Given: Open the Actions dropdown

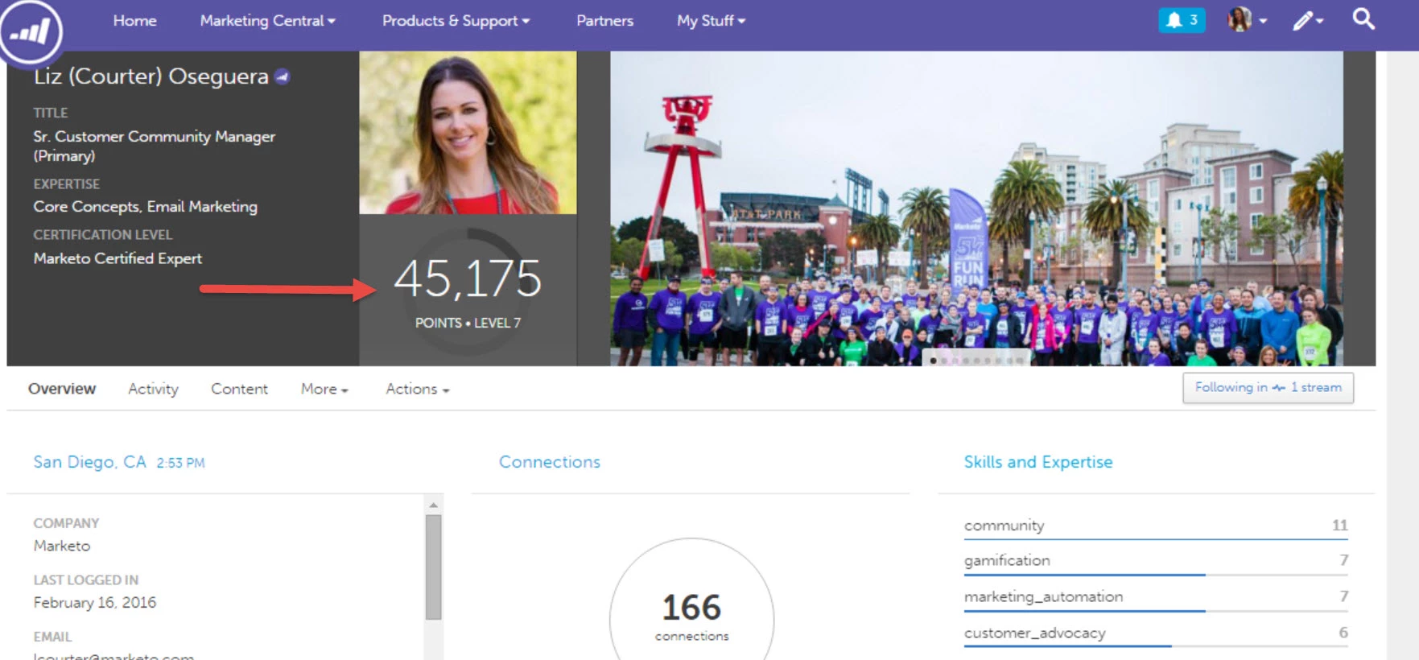Looking at the screenshot, I should pos(417,389).
